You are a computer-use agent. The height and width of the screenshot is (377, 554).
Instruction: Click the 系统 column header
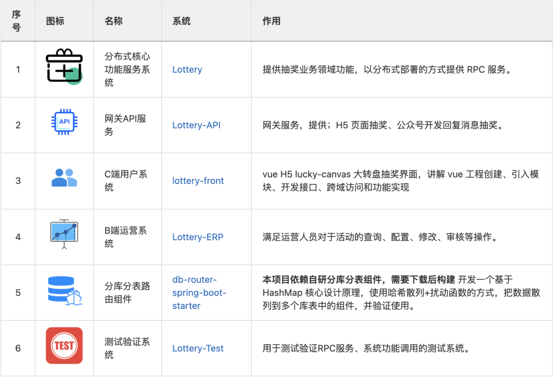(x=182, y=20)
